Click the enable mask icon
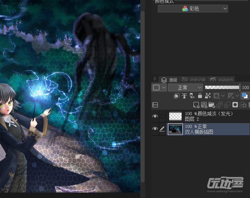The height and width of the screenshot is (198, 250). pyautogui.click(x=217, y=96)
